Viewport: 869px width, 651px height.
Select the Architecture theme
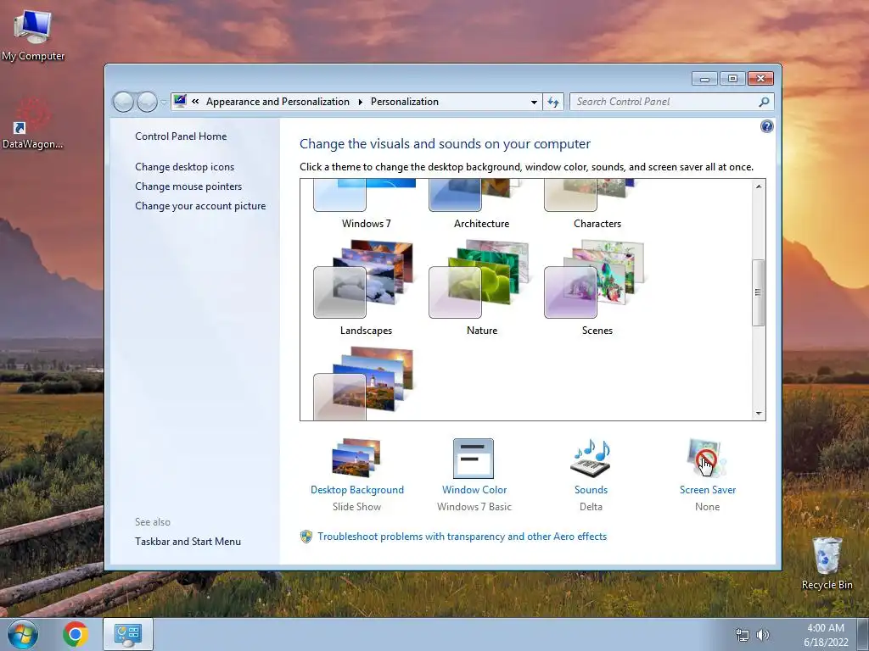tap(481, 203)
